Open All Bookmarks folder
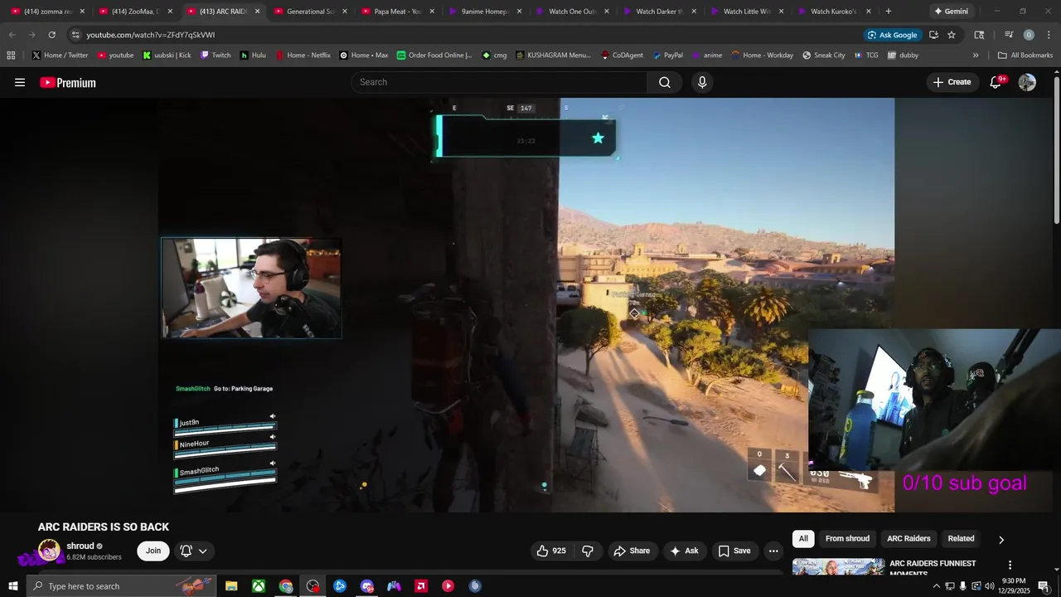 [x=1025, y=56]
